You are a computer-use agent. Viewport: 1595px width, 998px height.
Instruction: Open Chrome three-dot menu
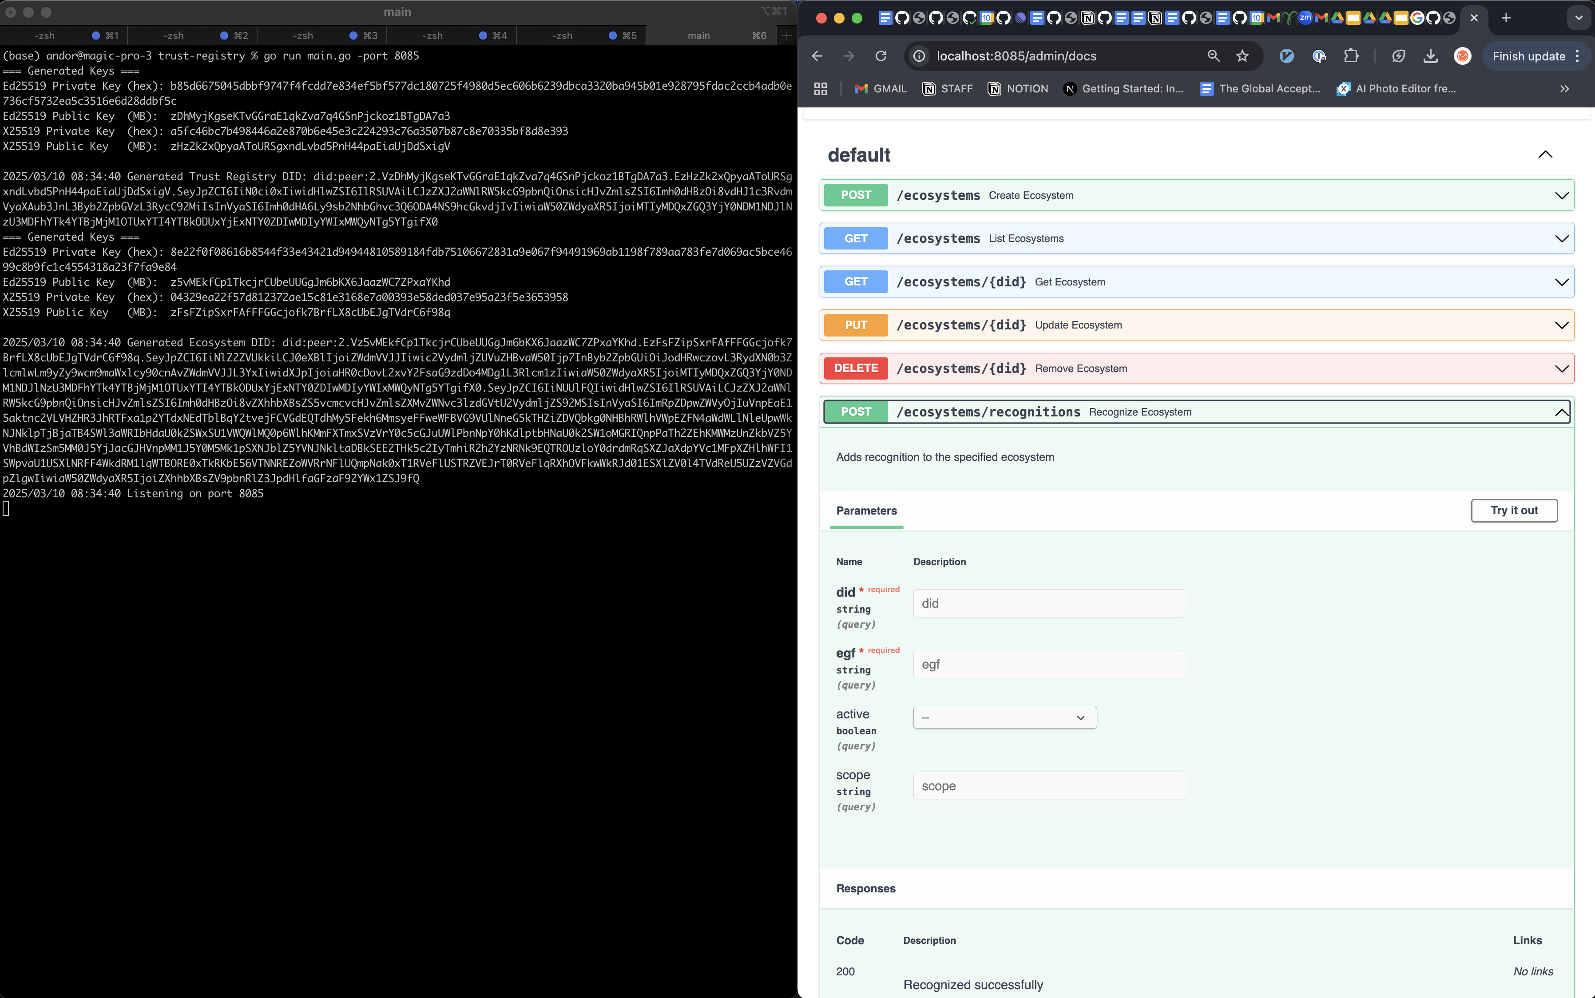(x=1578, y=56)
